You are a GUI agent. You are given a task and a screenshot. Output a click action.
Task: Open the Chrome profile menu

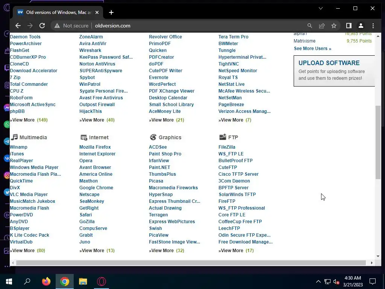[361, 26]
